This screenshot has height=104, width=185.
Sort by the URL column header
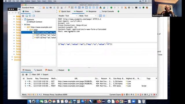click(x=76, y=78)
